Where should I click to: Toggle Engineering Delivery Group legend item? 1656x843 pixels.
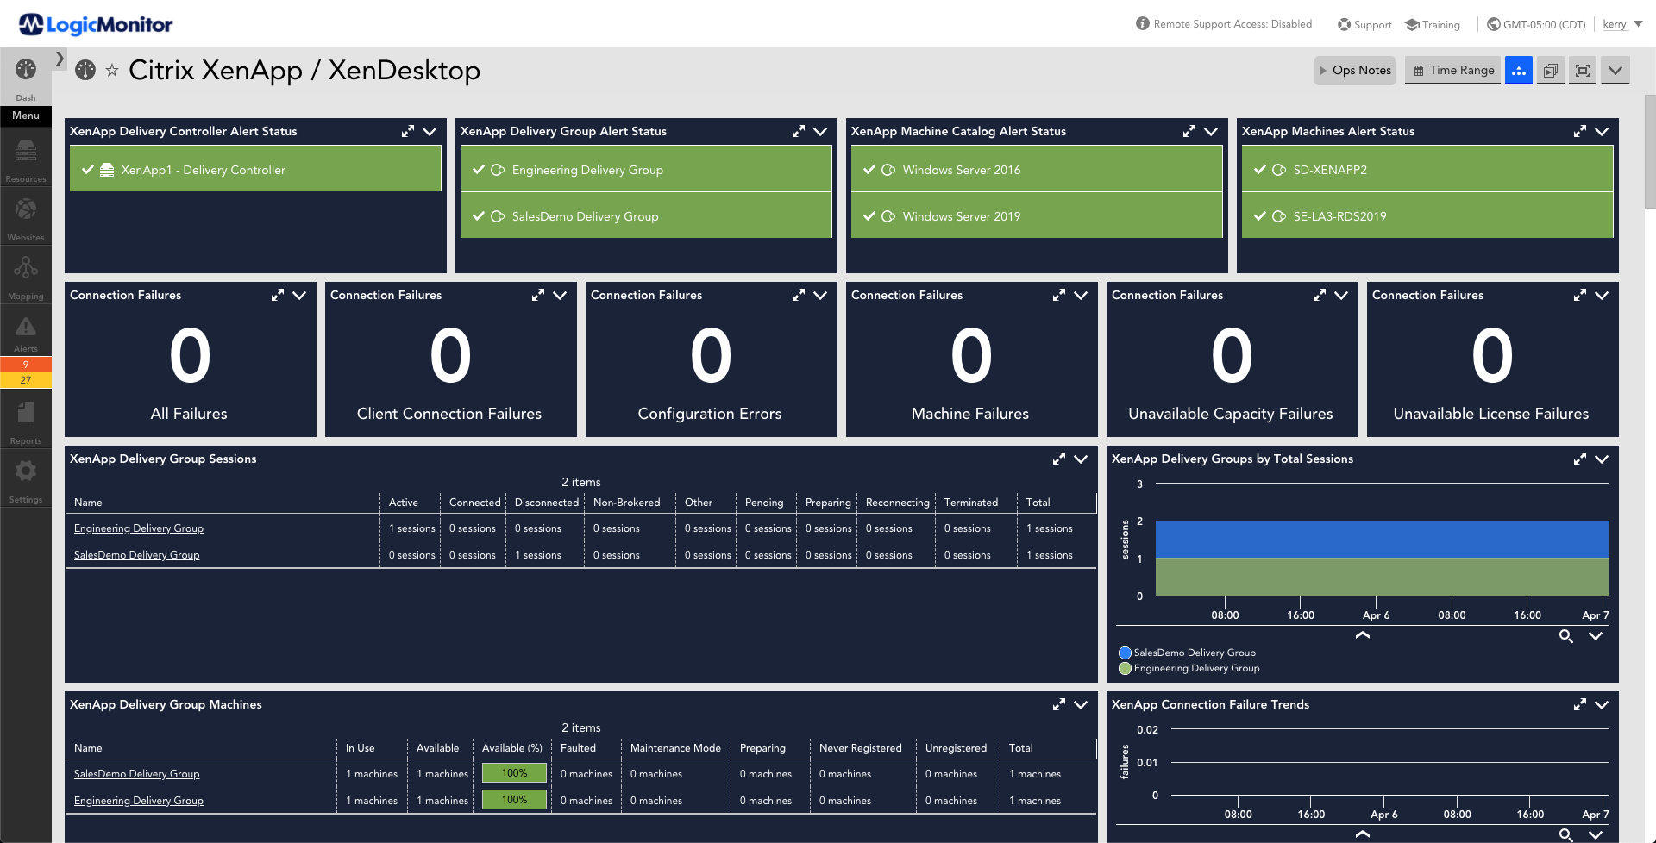1189,668
